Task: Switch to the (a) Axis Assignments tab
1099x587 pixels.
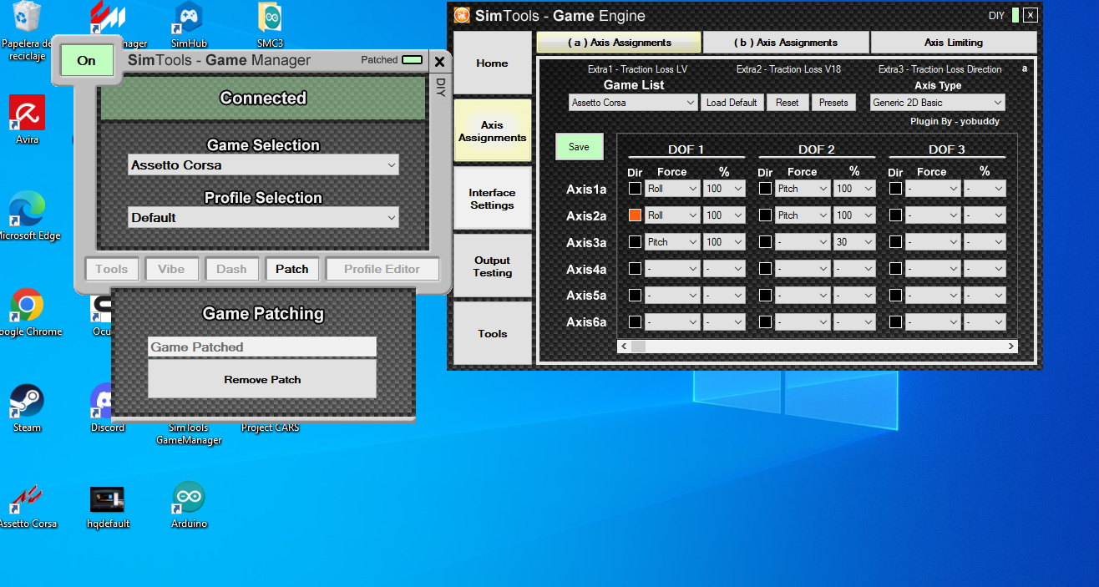Action: click(x=619, y=43)
